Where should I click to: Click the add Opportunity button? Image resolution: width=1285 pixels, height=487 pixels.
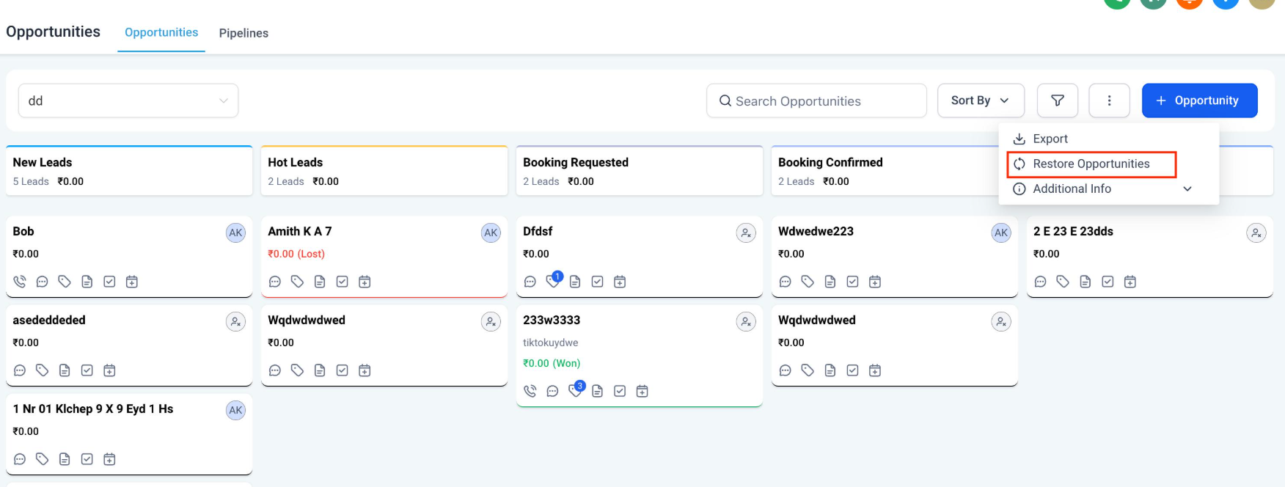[x=1199, y=100]
